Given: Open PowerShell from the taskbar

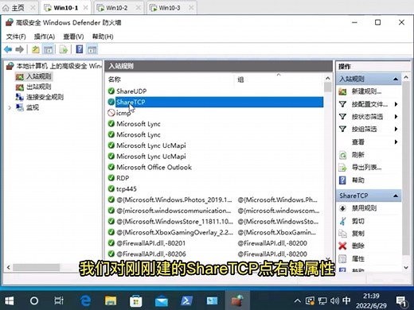Looking at the screenshot, I should click(x=186, y=300).
